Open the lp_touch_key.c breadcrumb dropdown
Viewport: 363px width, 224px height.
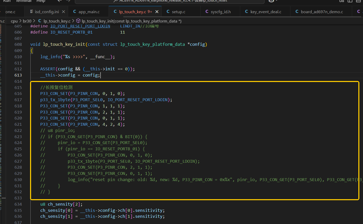57,21
